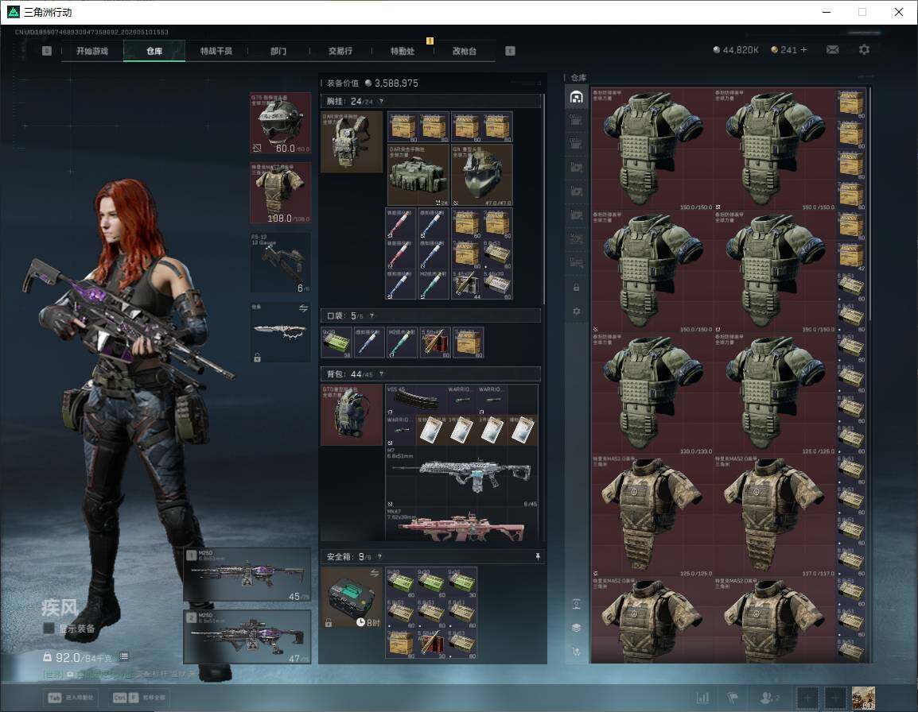Click the next-tab key icon right of 改枪台
The width and height of the screenshot is (918, 712).
510,51
